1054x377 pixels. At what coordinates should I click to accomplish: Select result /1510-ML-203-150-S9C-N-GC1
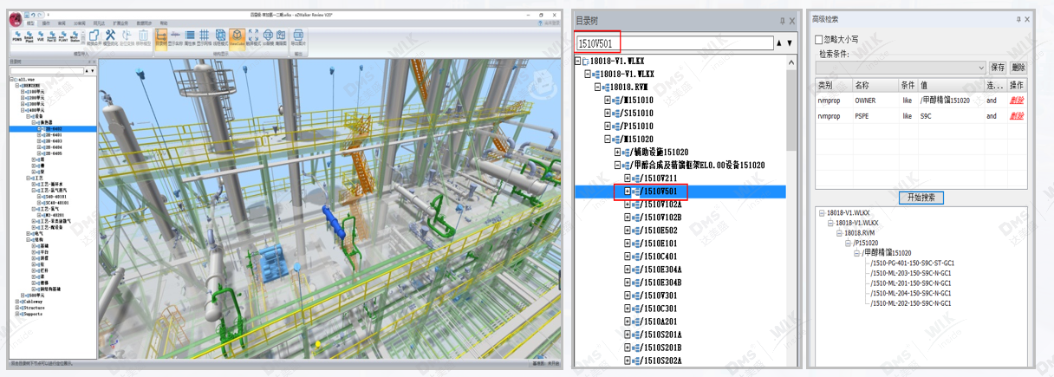pyautogui.click(x=910, y=273)
